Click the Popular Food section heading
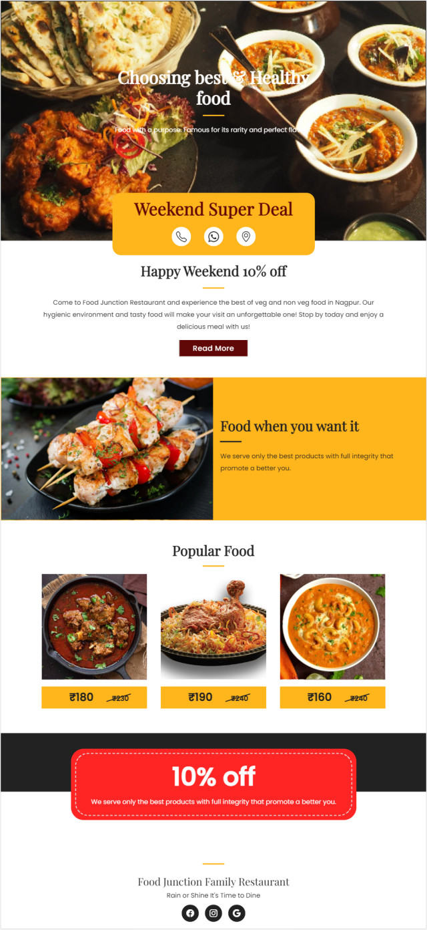This screenshot has width=427, height=930. [x=213, y=551]
